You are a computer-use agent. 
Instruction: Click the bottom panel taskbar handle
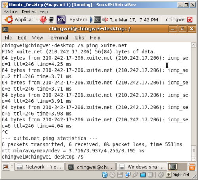click(x=12, y=167)
